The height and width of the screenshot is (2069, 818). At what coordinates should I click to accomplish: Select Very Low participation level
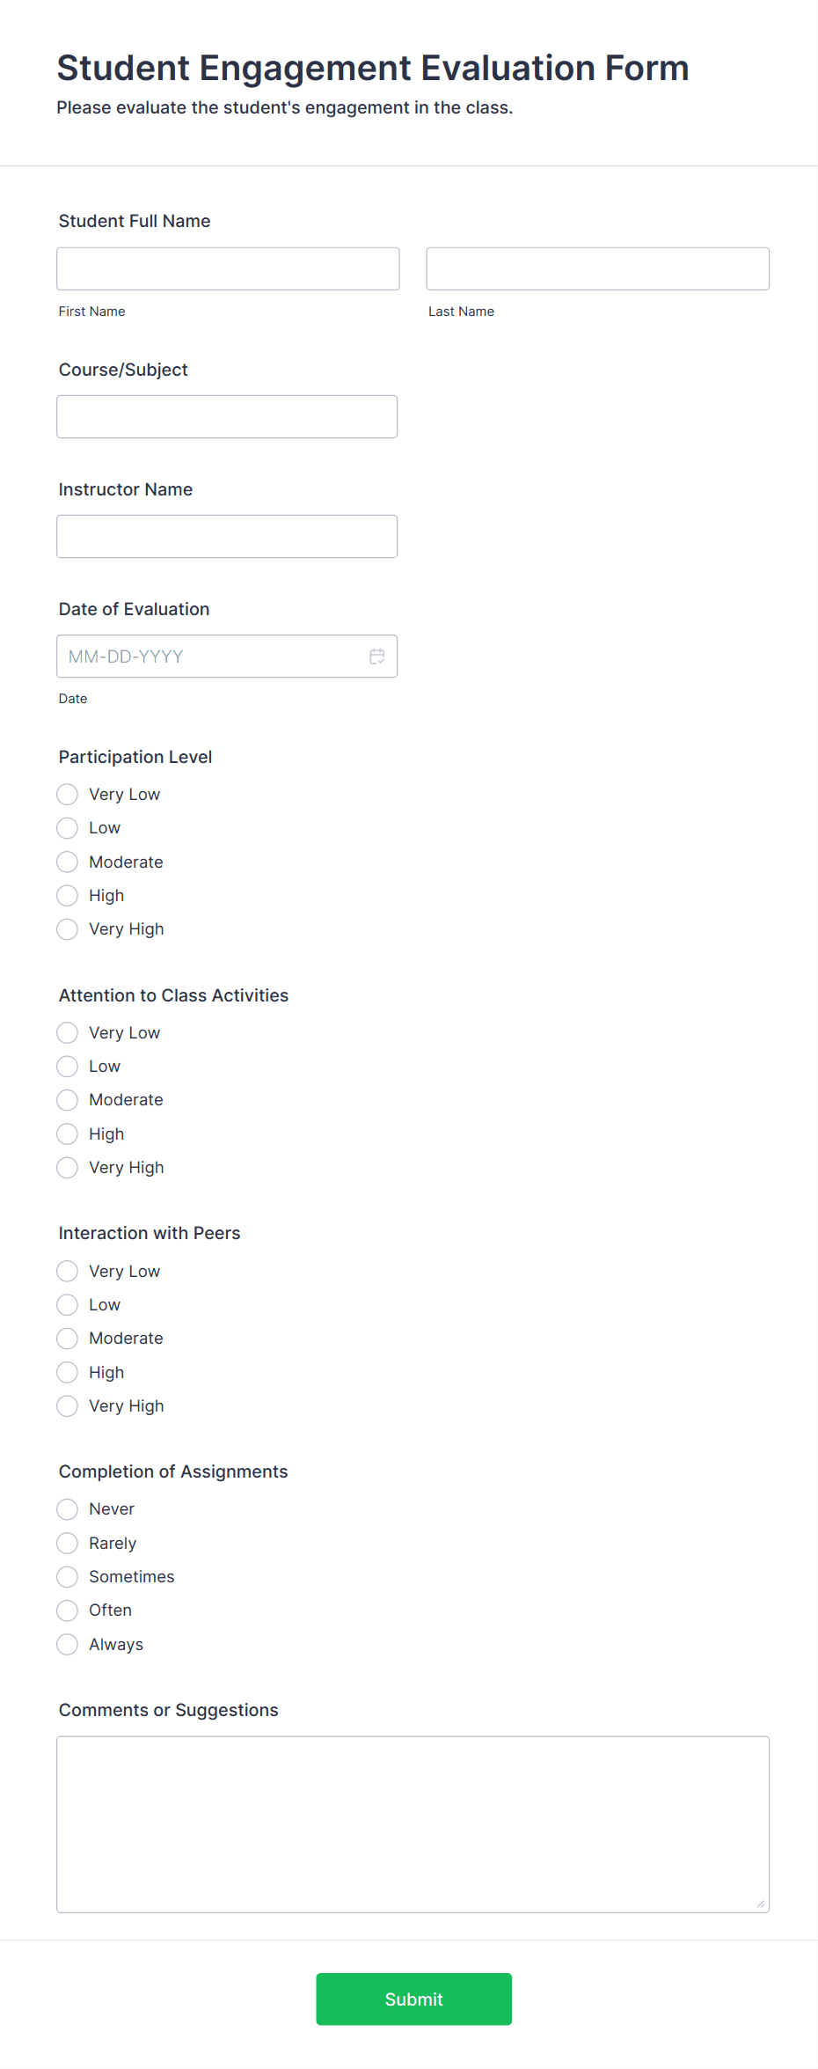[67, 794]
